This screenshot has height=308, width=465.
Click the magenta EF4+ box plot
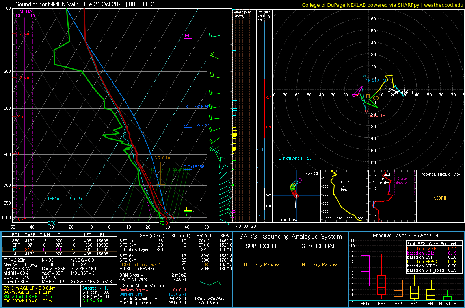tap(365, 270)
